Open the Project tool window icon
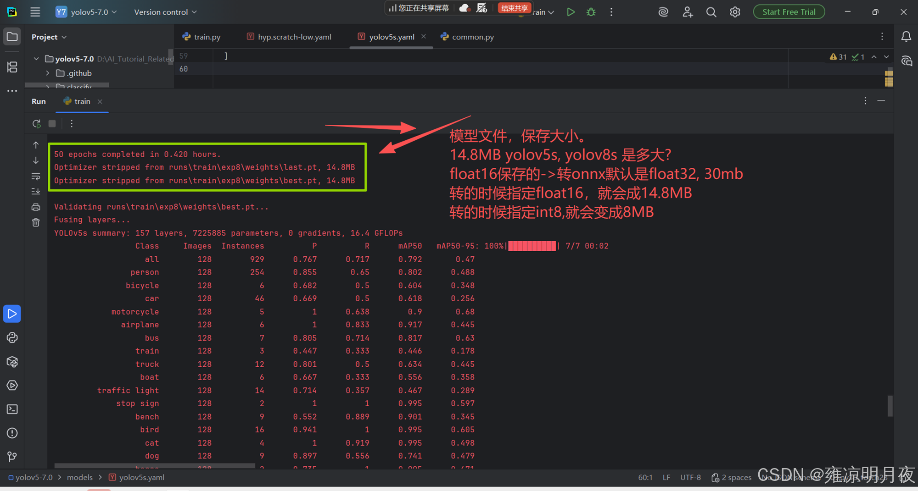918x491 pixels. coord(12,37)
